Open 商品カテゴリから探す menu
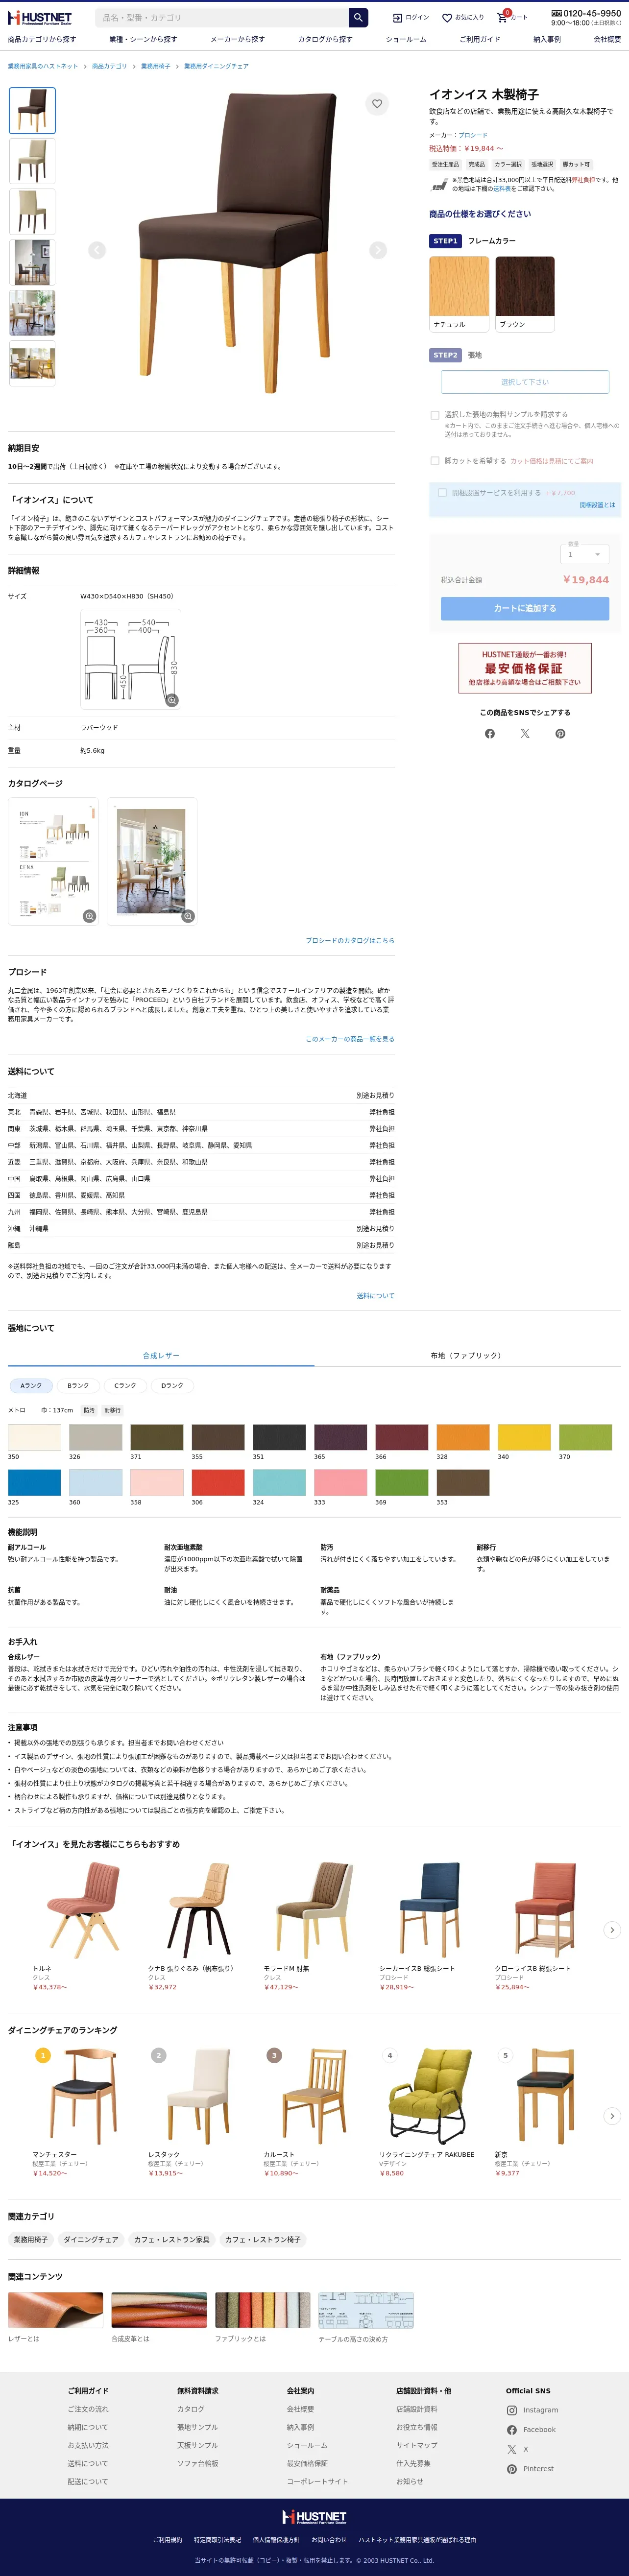Image resolution: width=629 pixels, height=2576 pixels. 42,40
